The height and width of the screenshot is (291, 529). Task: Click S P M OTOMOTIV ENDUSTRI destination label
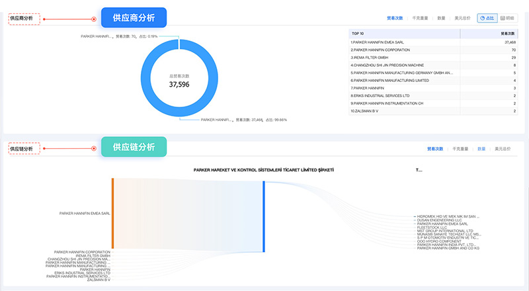[448, 237]
